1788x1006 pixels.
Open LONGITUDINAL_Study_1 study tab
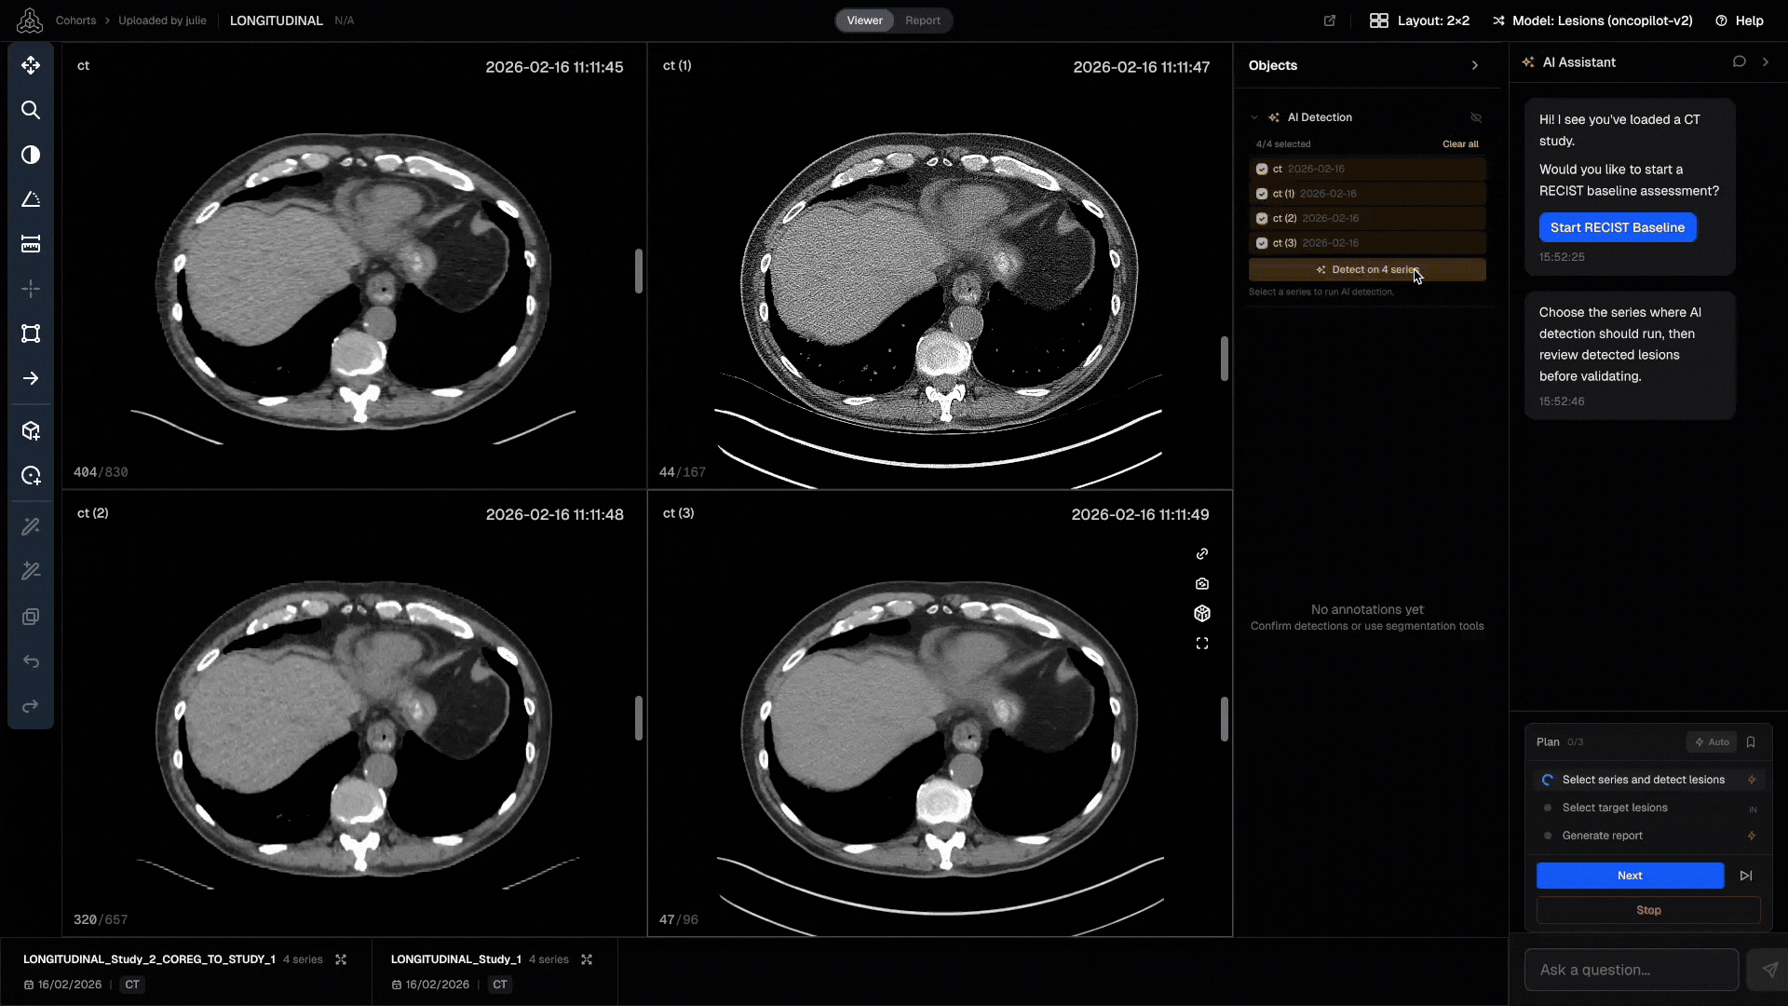tap(456, 959)
